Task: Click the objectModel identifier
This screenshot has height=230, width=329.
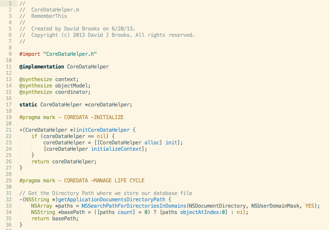Action: 71,86
